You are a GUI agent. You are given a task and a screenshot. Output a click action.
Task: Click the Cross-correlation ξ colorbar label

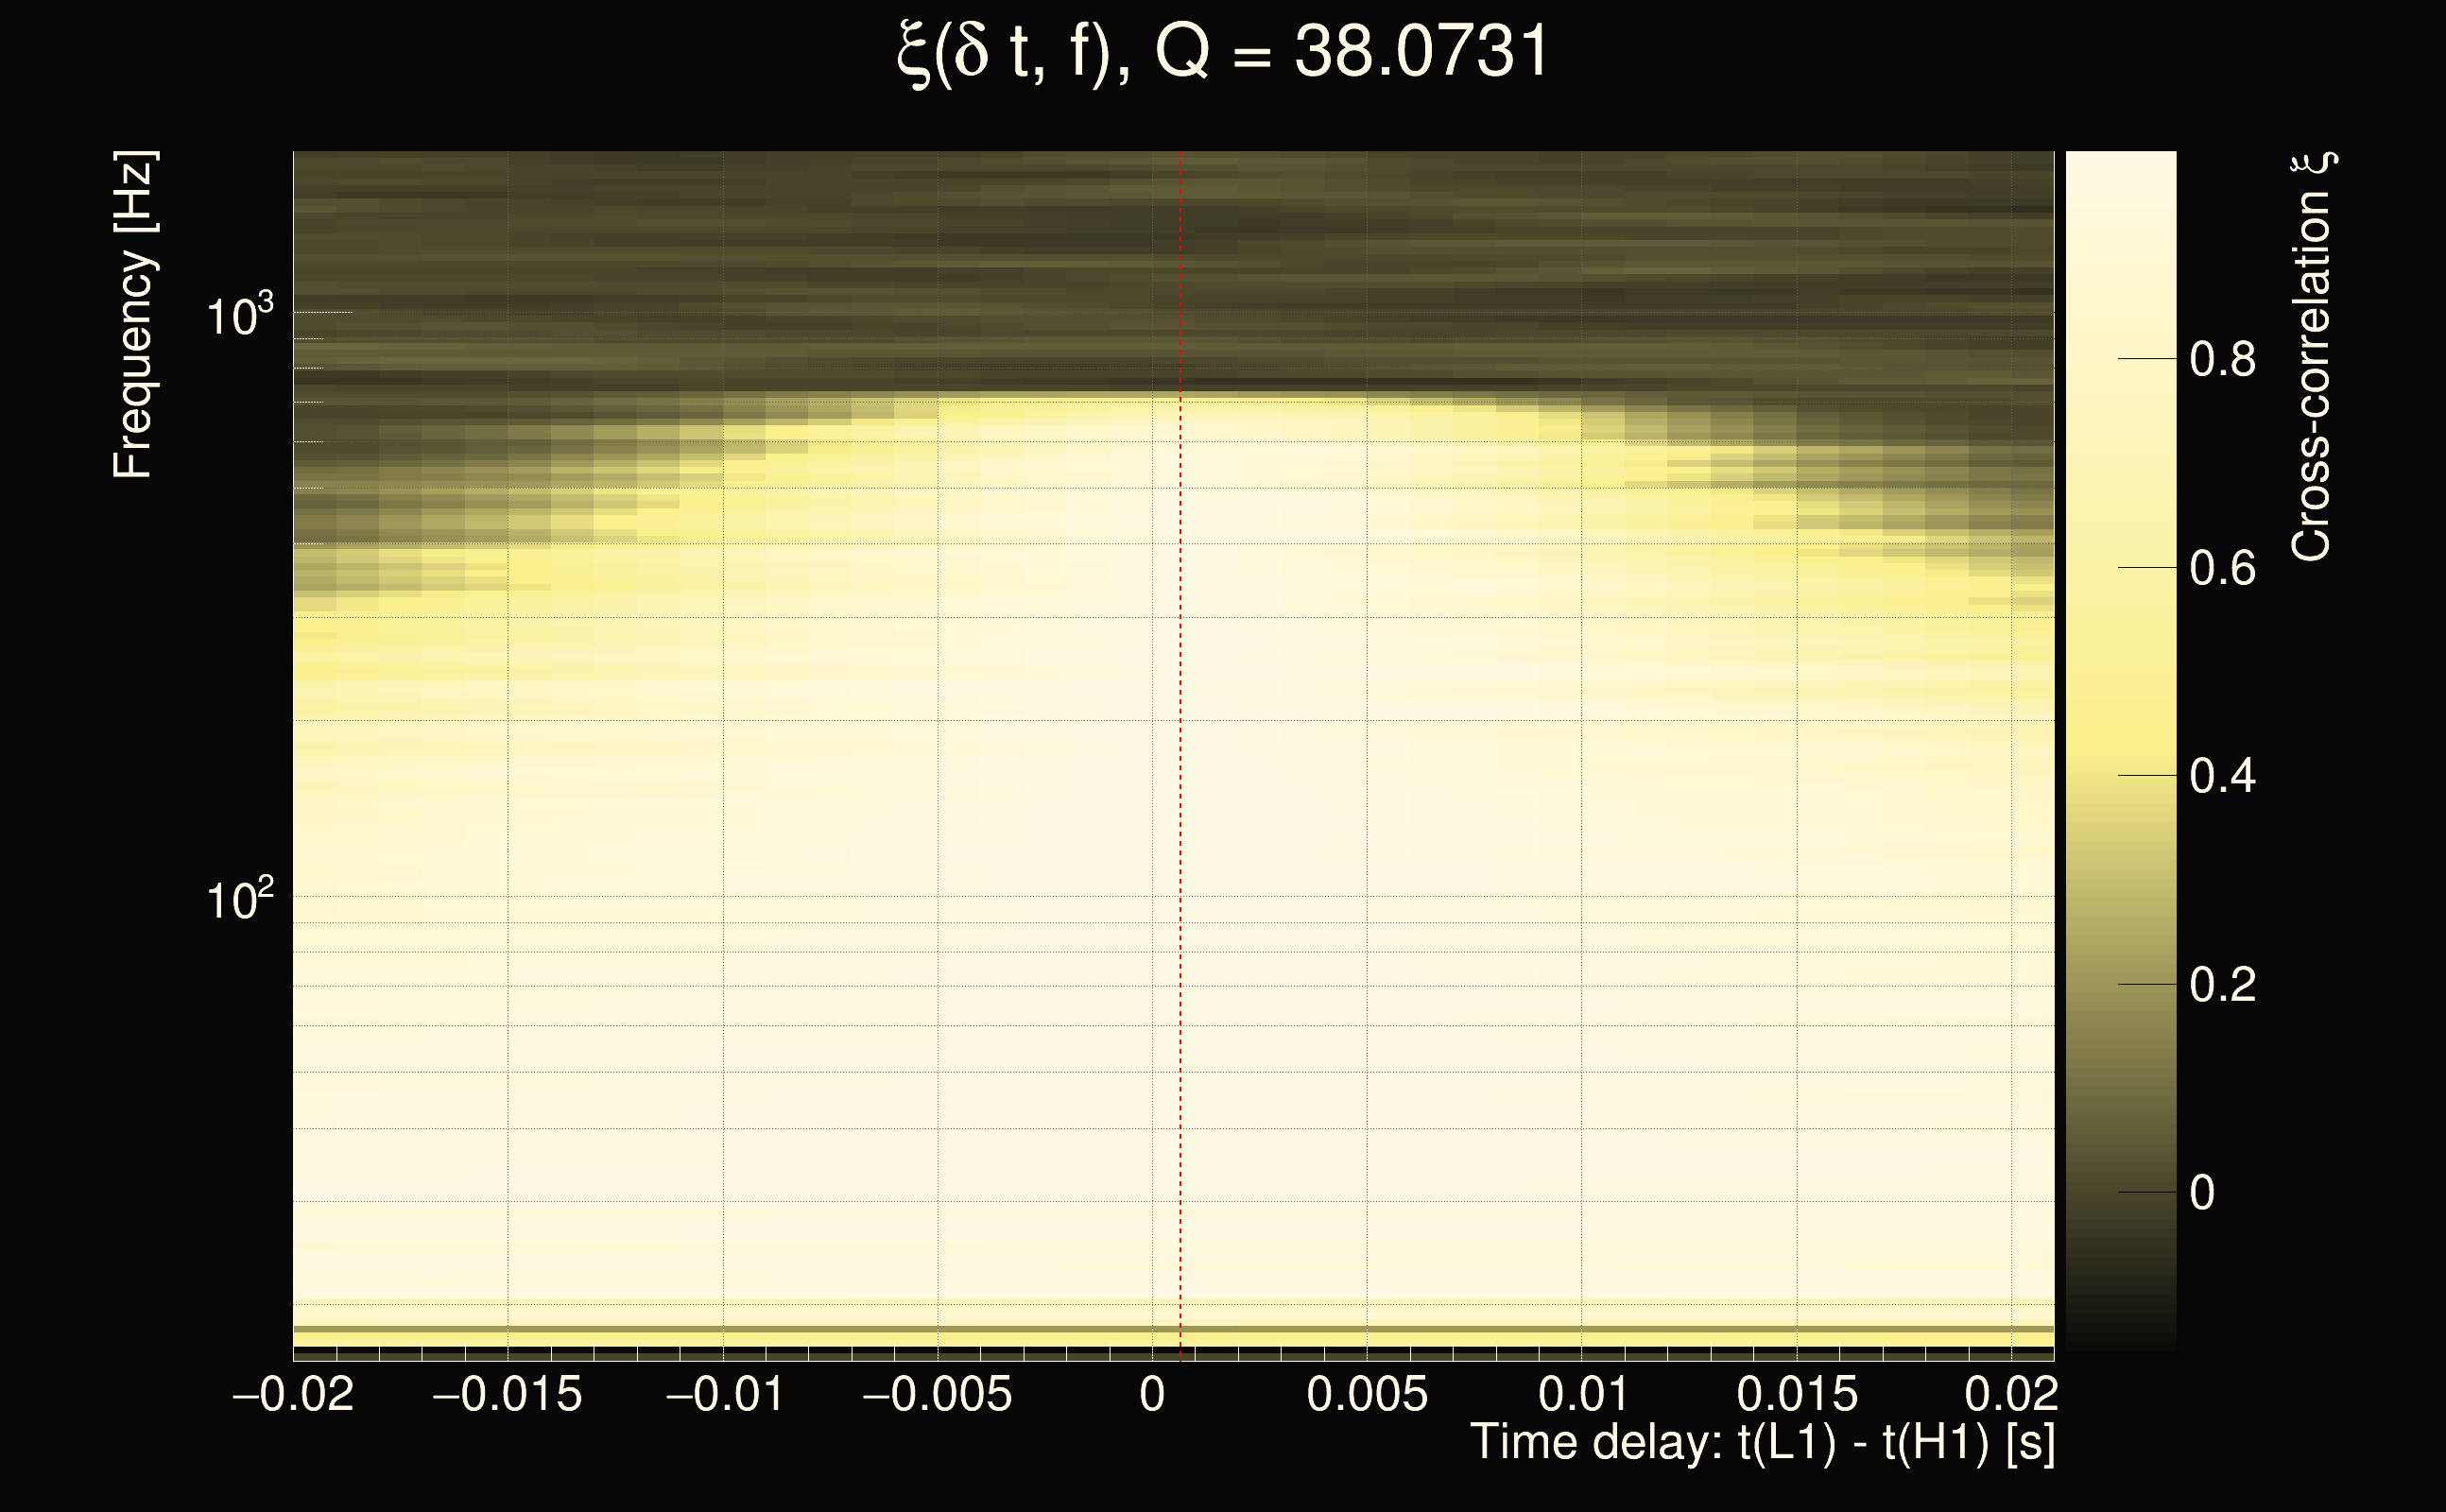pyautogui.click(x=2312, y=357)
